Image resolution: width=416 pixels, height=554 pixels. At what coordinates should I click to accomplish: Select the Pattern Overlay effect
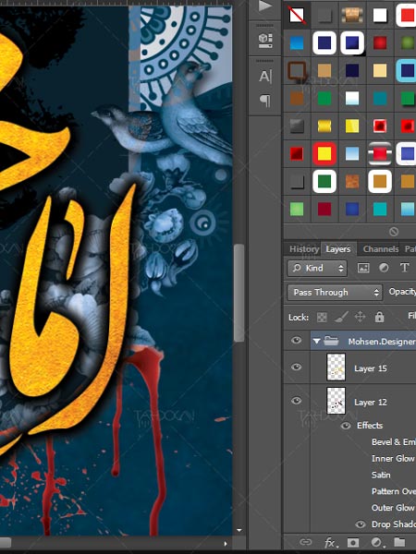coord(394,491)
